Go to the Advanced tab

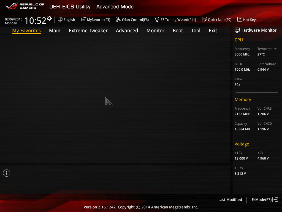pyautogui.click(x=127, y=31)
